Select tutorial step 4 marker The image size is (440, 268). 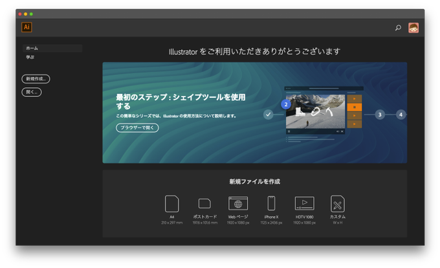point(401,115)
